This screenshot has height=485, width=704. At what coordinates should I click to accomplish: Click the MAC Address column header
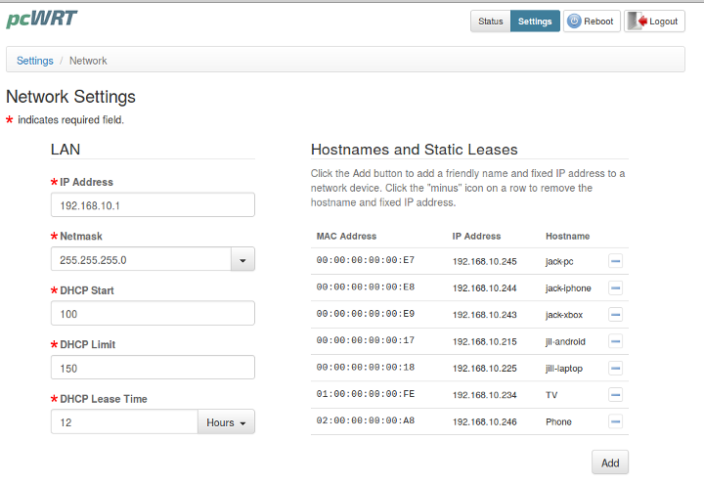[x=346, y=237]
